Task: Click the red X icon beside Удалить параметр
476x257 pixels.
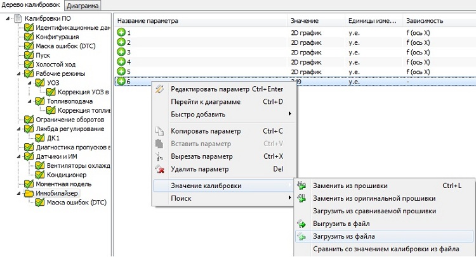Action: pyautogui.click(x=160, y=169)
